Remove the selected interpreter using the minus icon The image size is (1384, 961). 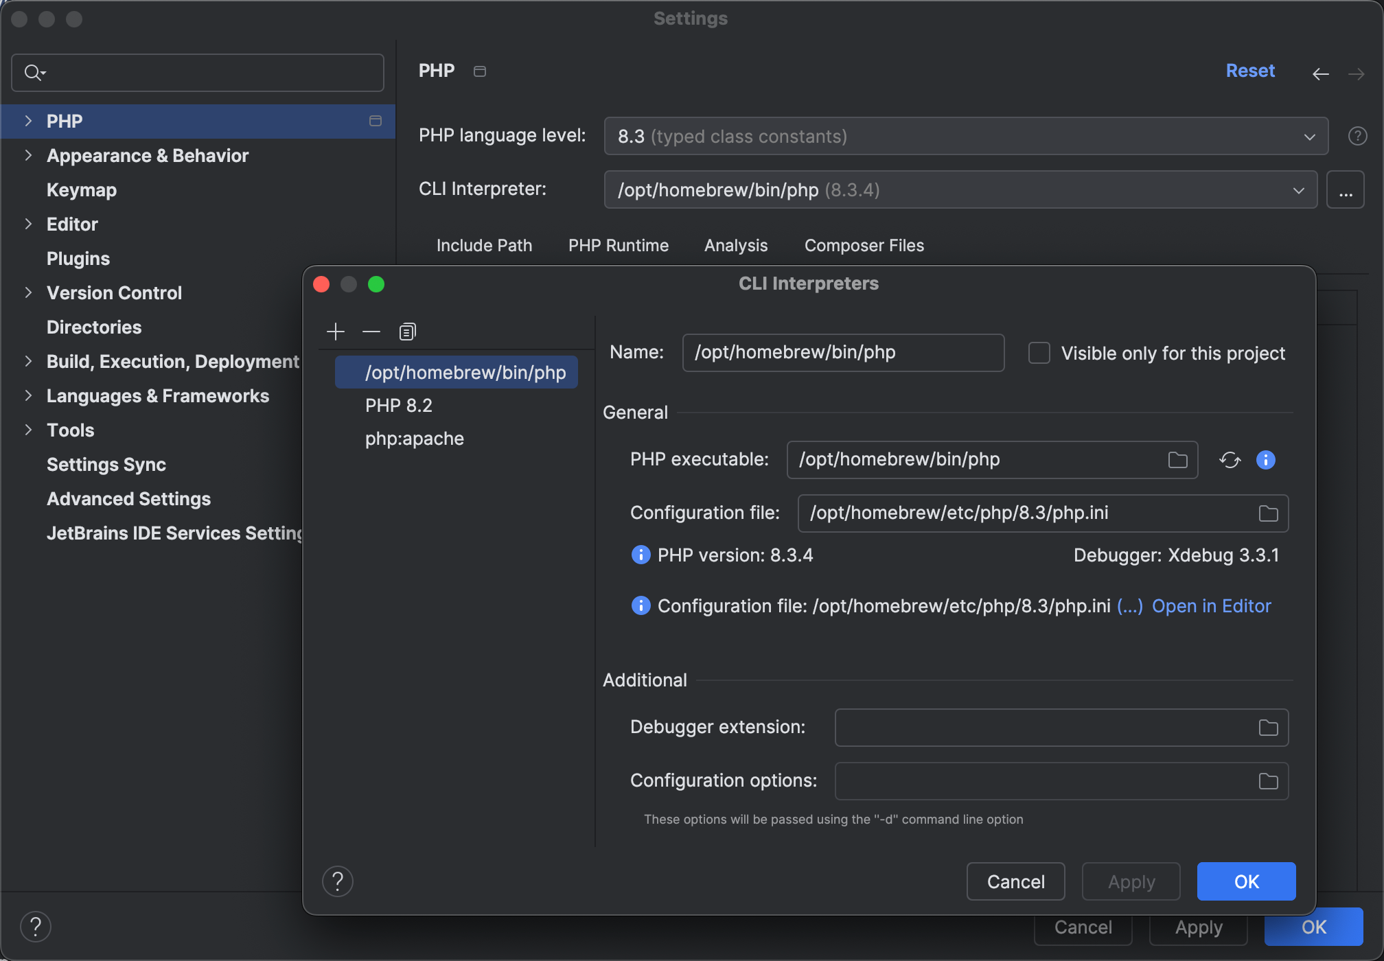371,332
